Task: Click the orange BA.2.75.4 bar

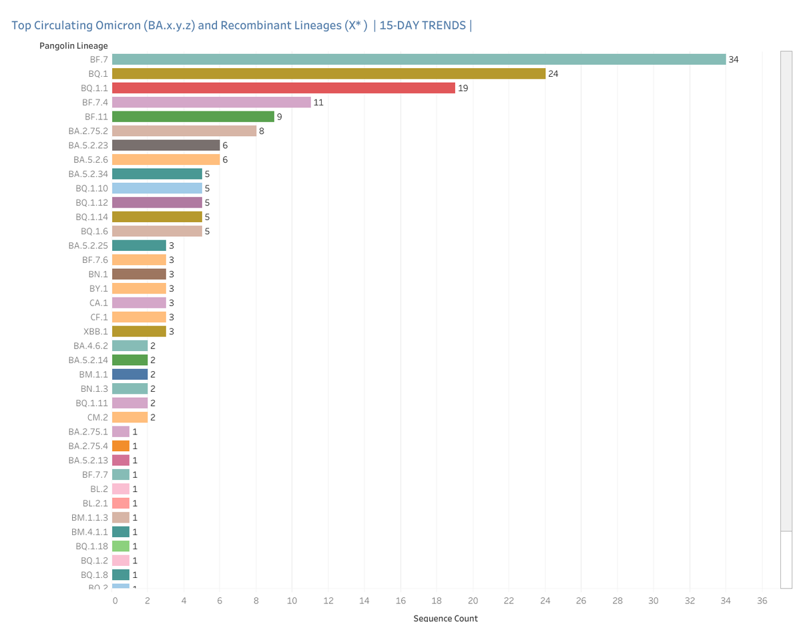Action: (x=121, y=446)
